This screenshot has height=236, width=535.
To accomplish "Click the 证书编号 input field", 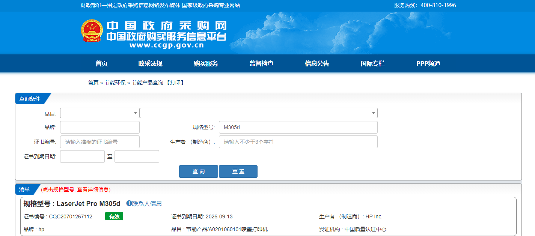I will [99, 142].
